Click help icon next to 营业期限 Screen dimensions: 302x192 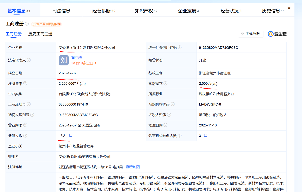click(x=25, y=125)
